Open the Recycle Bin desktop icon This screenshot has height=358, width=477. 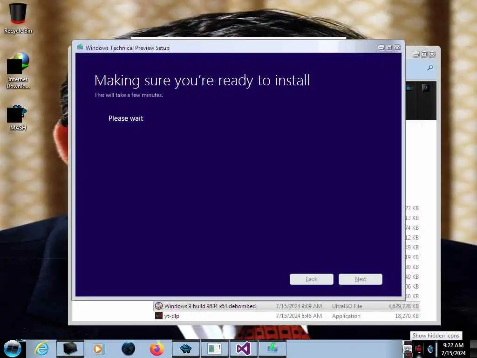(x=18, y=18)
